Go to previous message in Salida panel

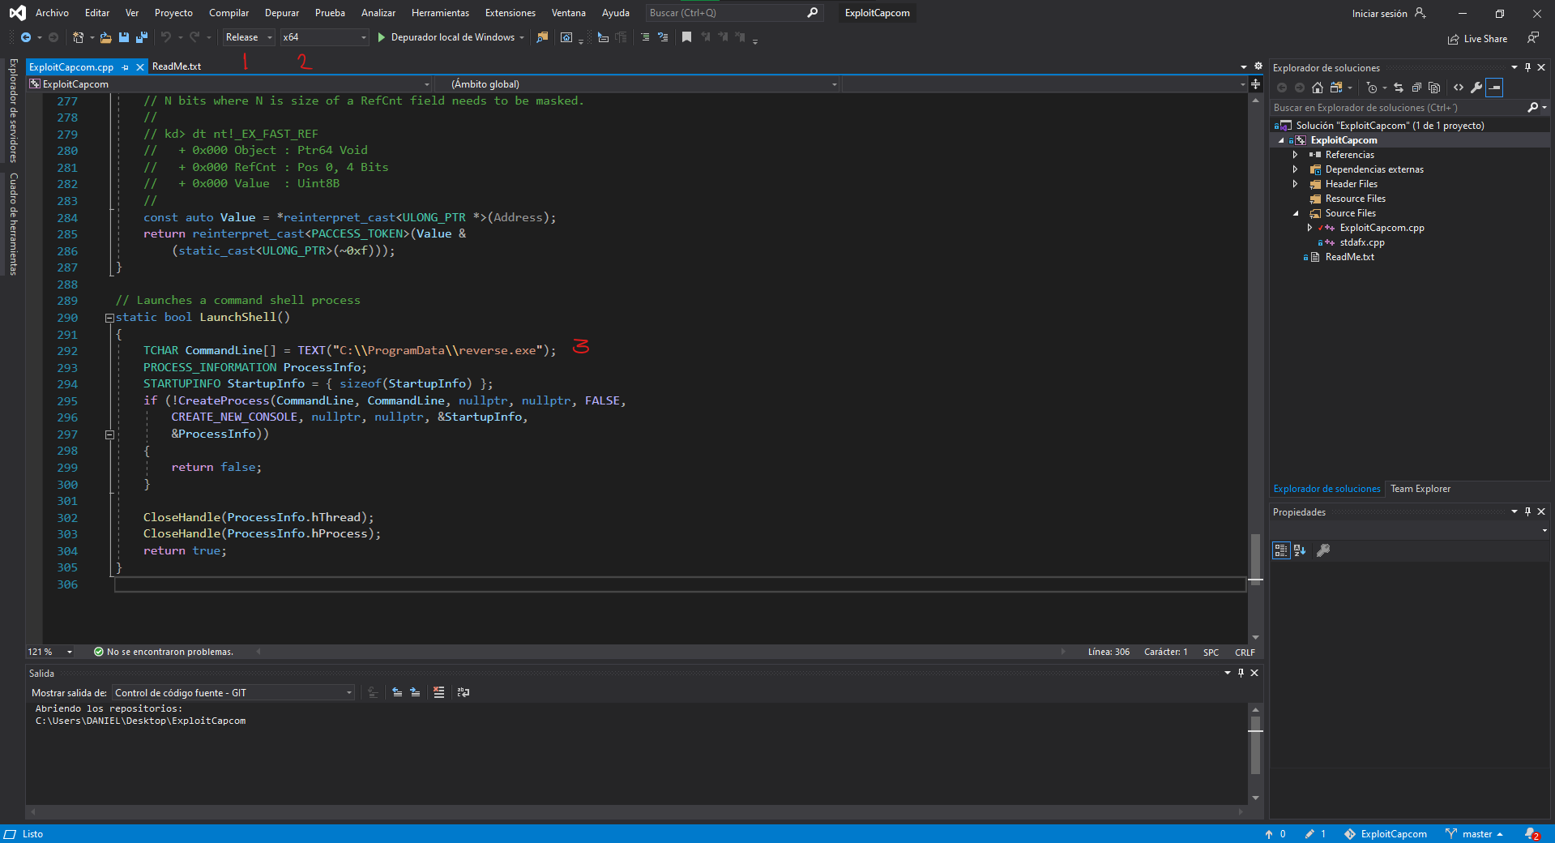397,692
